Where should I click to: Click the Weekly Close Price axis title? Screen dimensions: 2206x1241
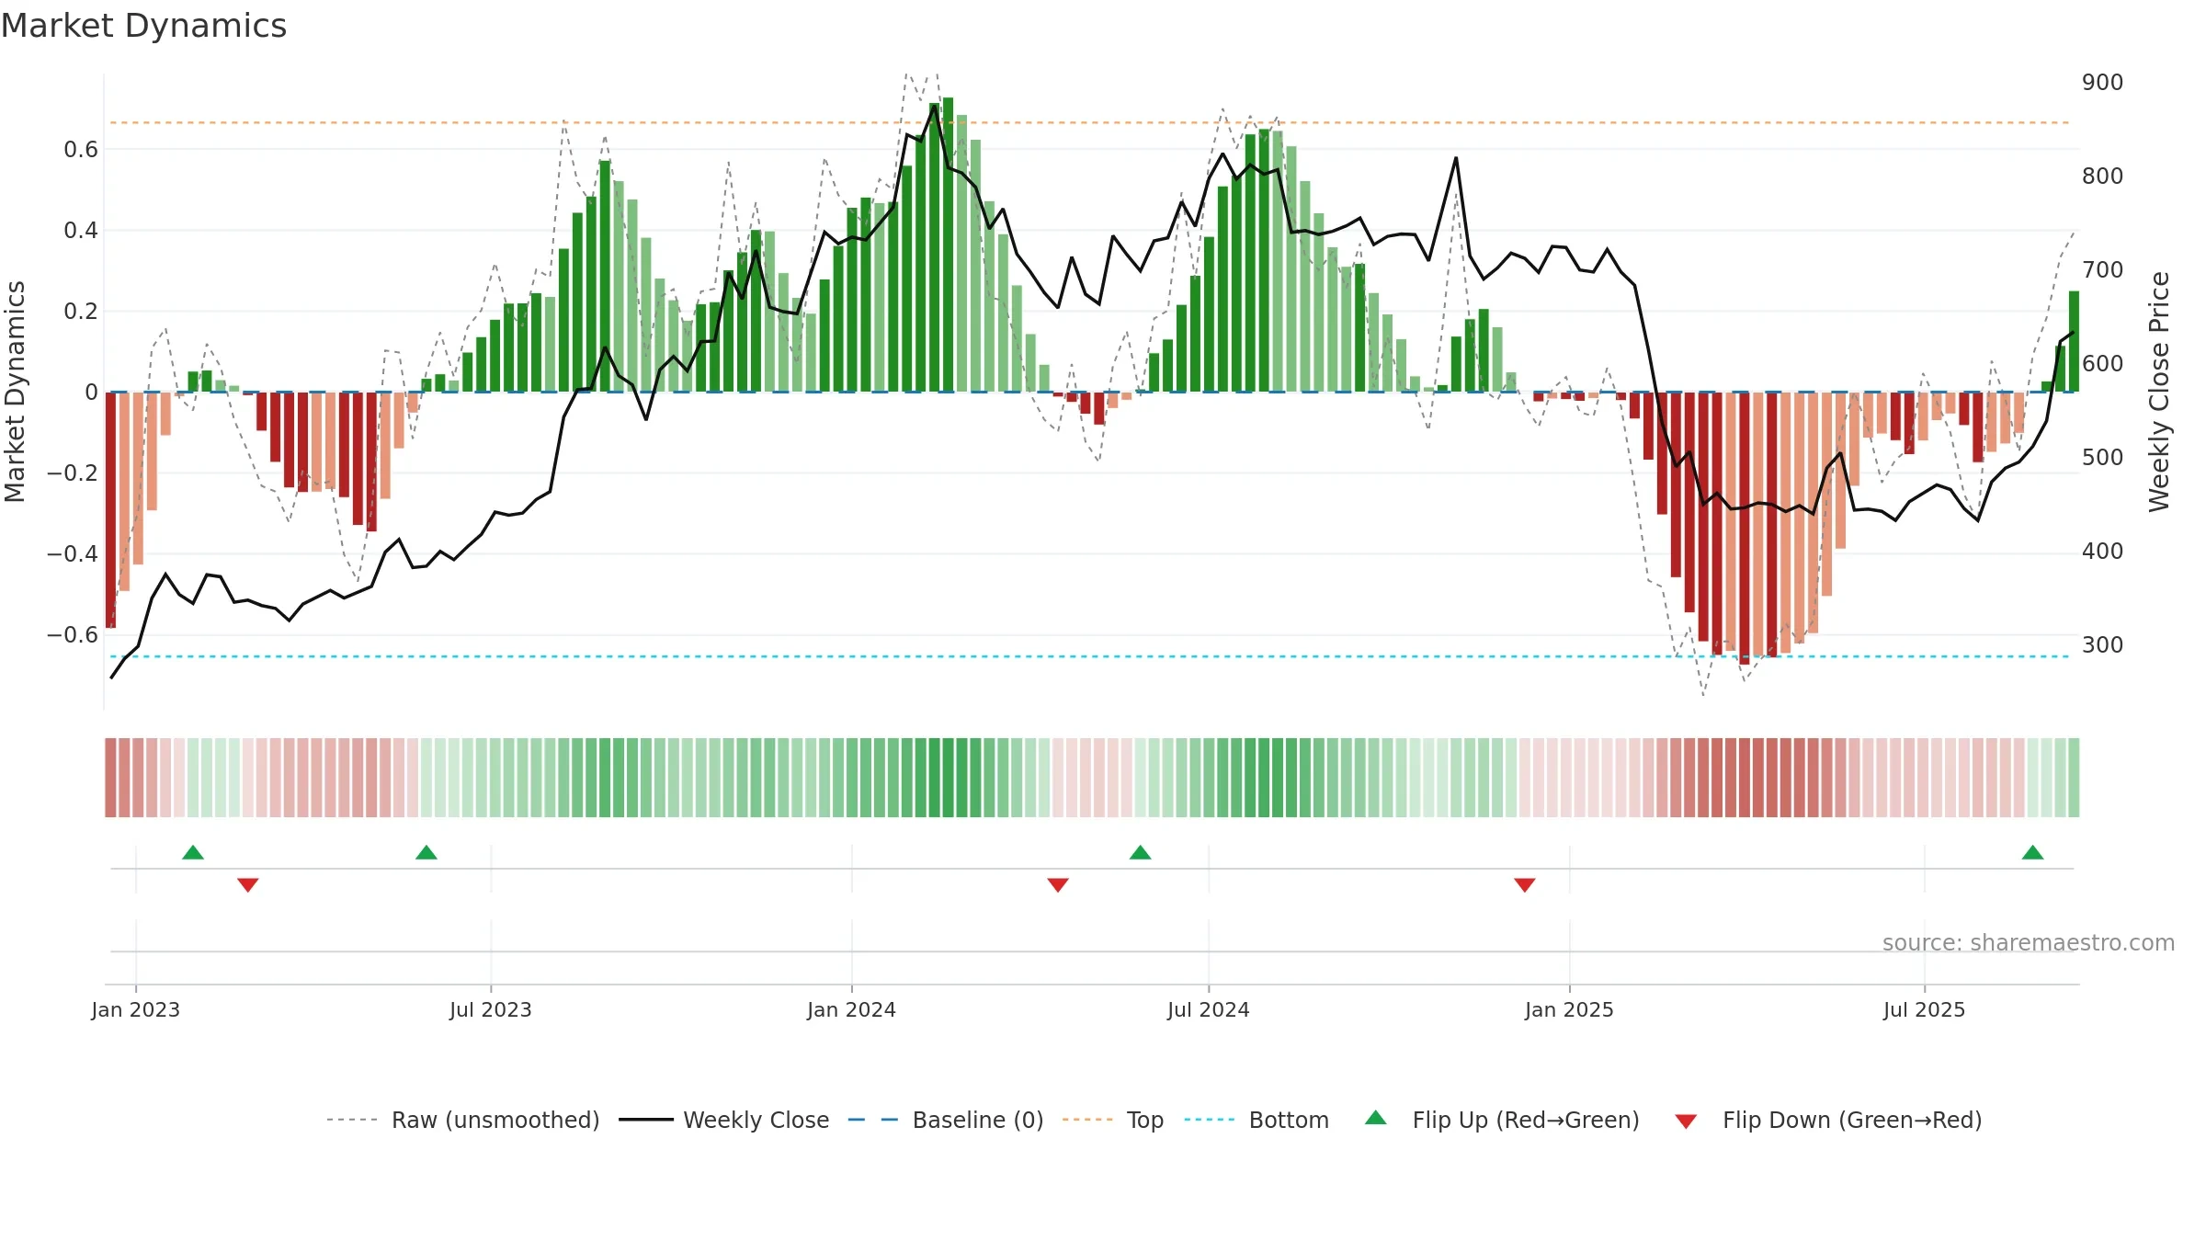(x=2159, y=392)
